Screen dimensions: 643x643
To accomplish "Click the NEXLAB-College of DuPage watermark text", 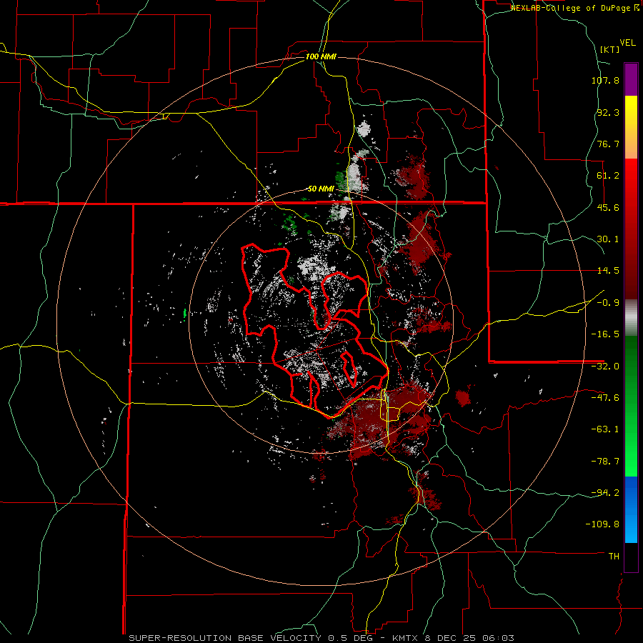I will point(575,8).
